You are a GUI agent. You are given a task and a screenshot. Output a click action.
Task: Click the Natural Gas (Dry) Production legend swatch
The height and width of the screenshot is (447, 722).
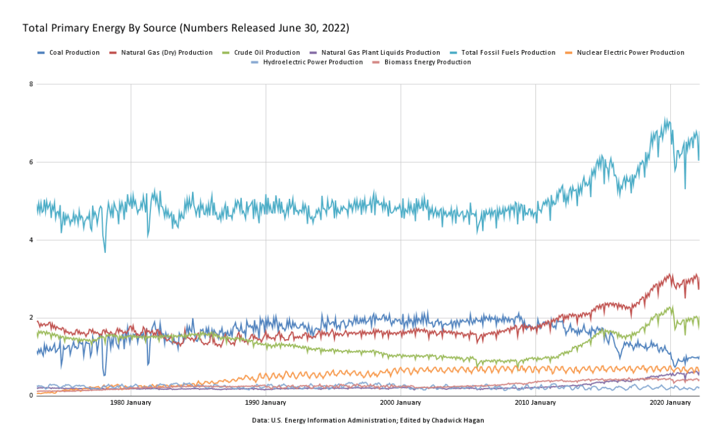point(113,53)
